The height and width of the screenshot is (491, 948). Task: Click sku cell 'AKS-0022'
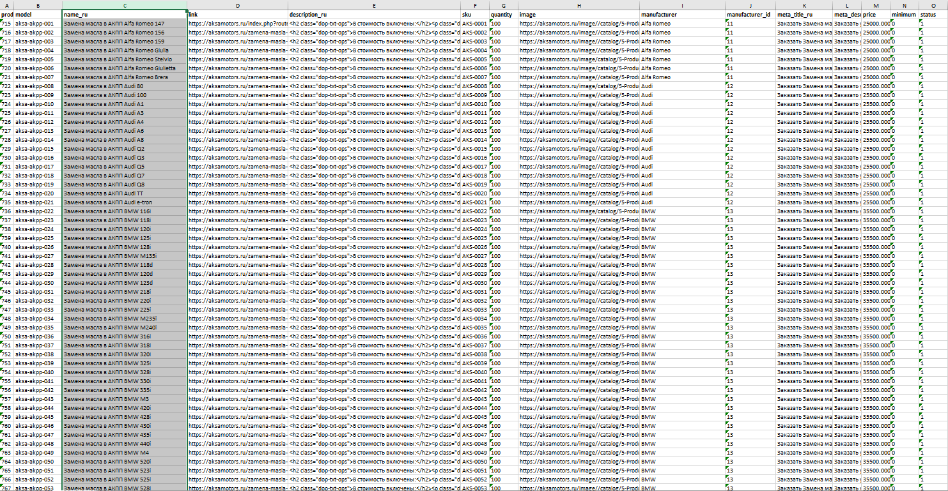click(x=475, y=211)
